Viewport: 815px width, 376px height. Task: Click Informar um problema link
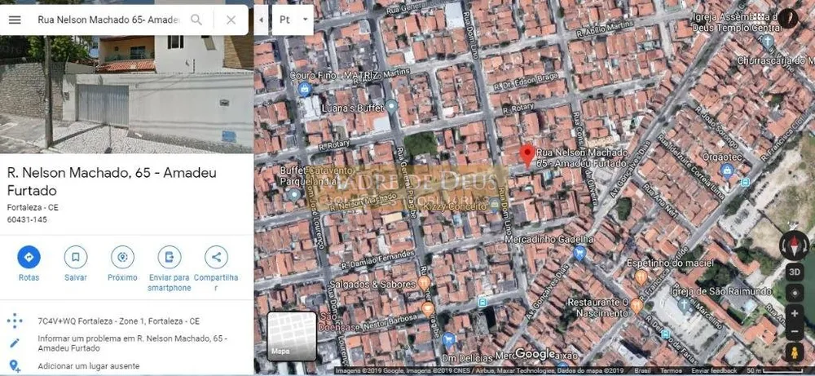point(133,343)
